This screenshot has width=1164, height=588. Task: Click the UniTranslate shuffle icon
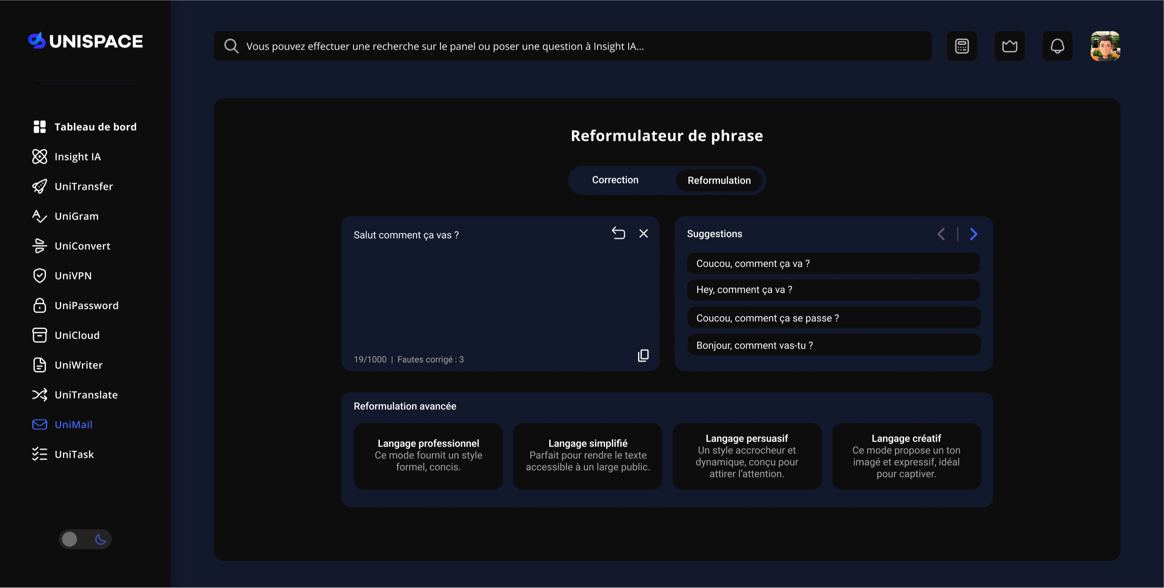point(40,395)
